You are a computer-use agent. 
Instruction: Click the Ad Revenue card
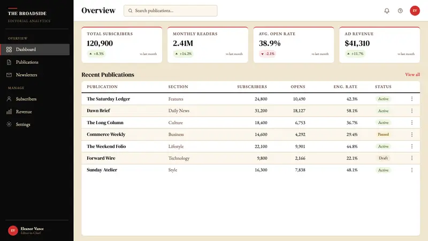(x=380, y=45)
